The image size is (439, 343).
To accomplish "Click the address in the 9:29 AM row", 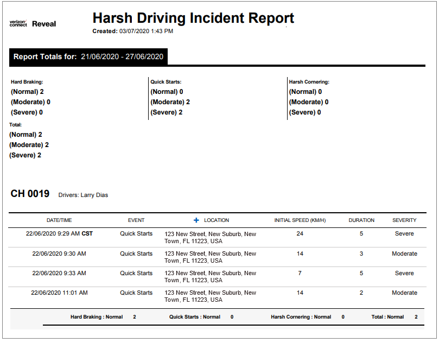I will pyautogui.click(x=210, y=238).
